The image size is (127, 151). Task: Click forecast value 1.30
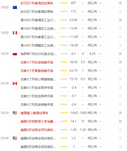83,130
